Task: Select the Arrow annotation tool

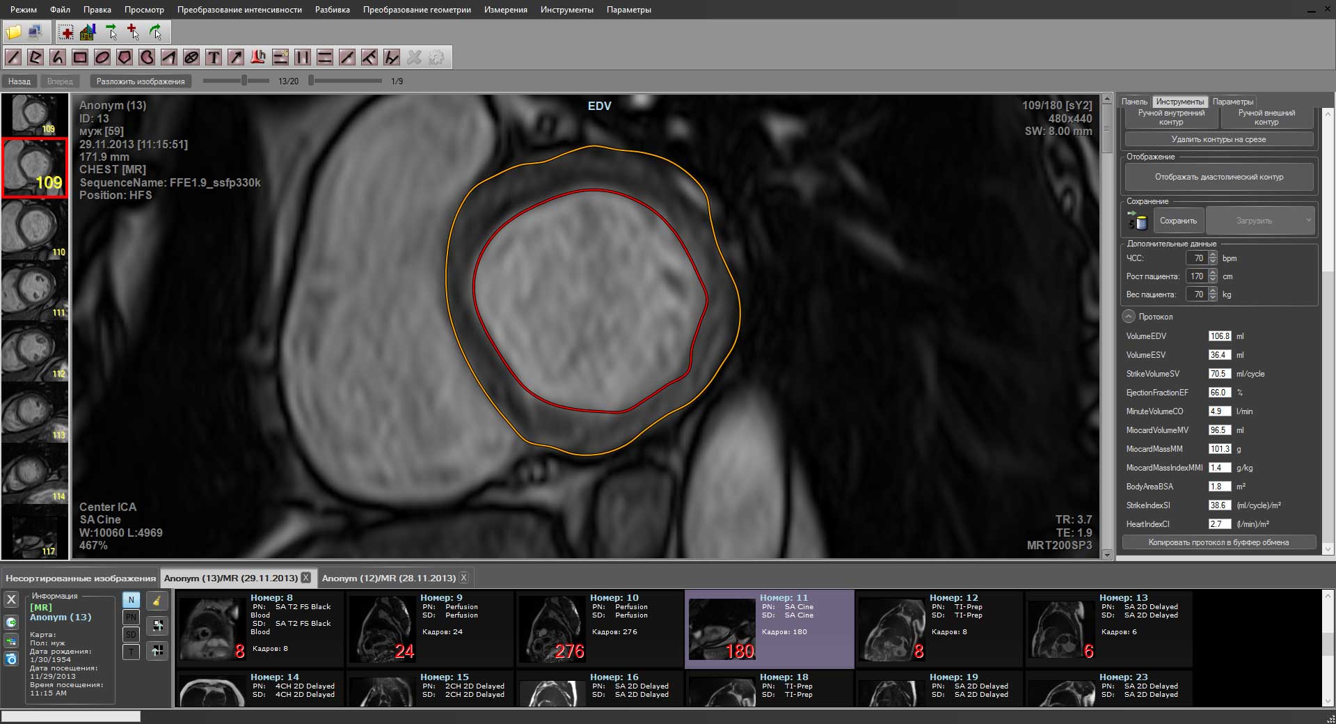Action: pyautogui.click(x=235, y=58)
